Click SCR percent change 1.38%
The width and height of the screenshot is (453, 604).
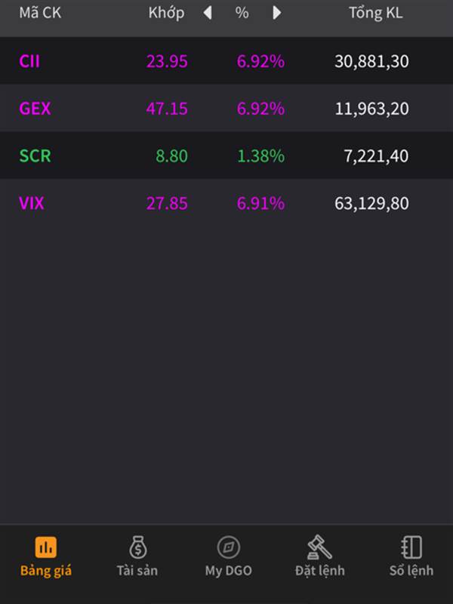click(x=260, y=156)
